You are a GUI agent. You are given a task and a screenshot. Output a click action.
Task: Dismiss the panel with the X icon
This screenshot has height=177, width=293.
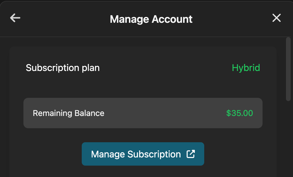pyautogui.click(x=276, y=18)
